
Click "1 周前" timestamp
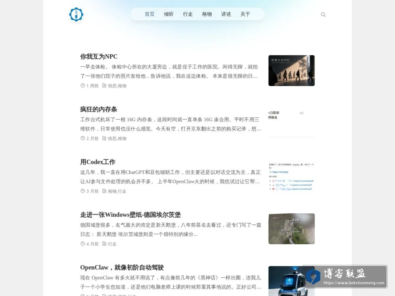coord(92,86)
